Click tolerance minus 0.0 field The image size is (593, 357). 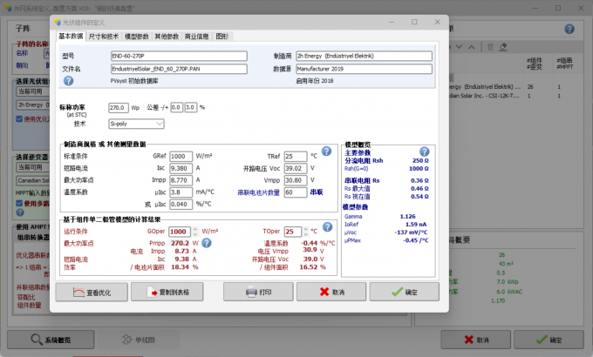click(177, 108)
